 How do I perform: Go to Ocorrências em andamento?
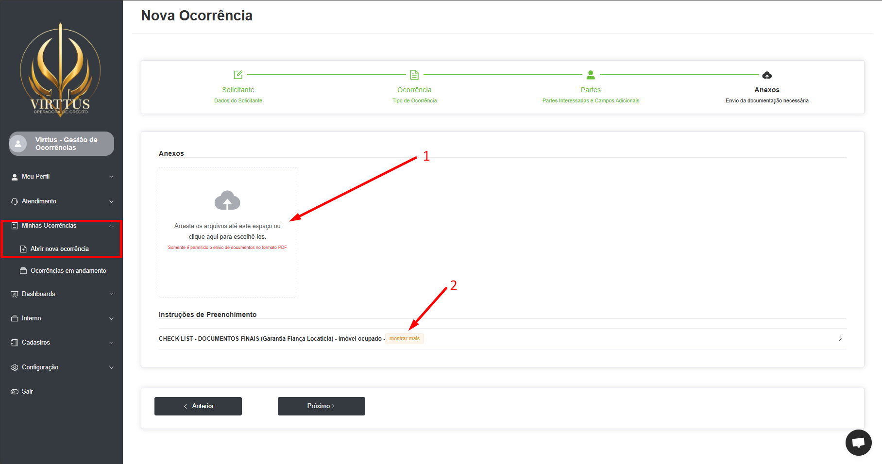68,271
